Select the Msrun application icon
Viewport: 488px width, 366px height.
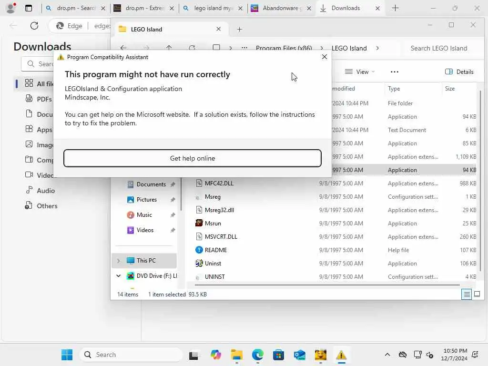[x=199, y=223]
